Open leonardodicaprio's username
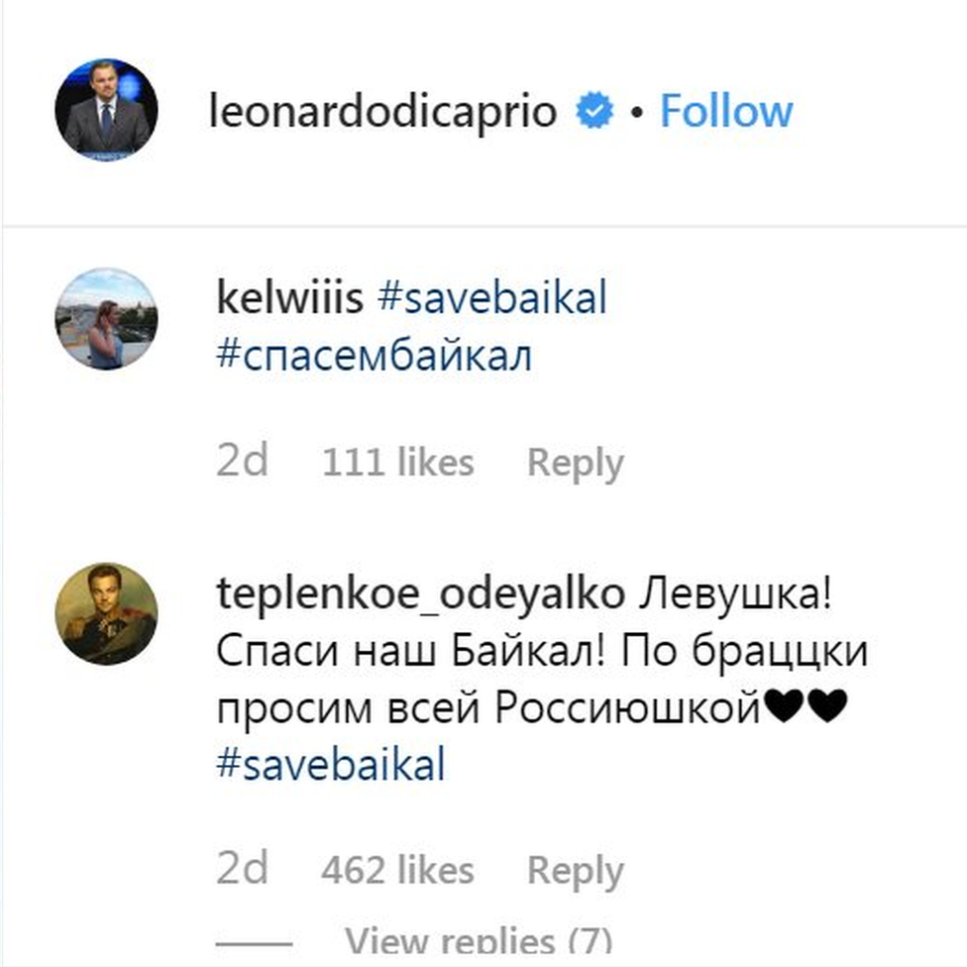This screenshot has width=967, height=967. coord(384,112)
